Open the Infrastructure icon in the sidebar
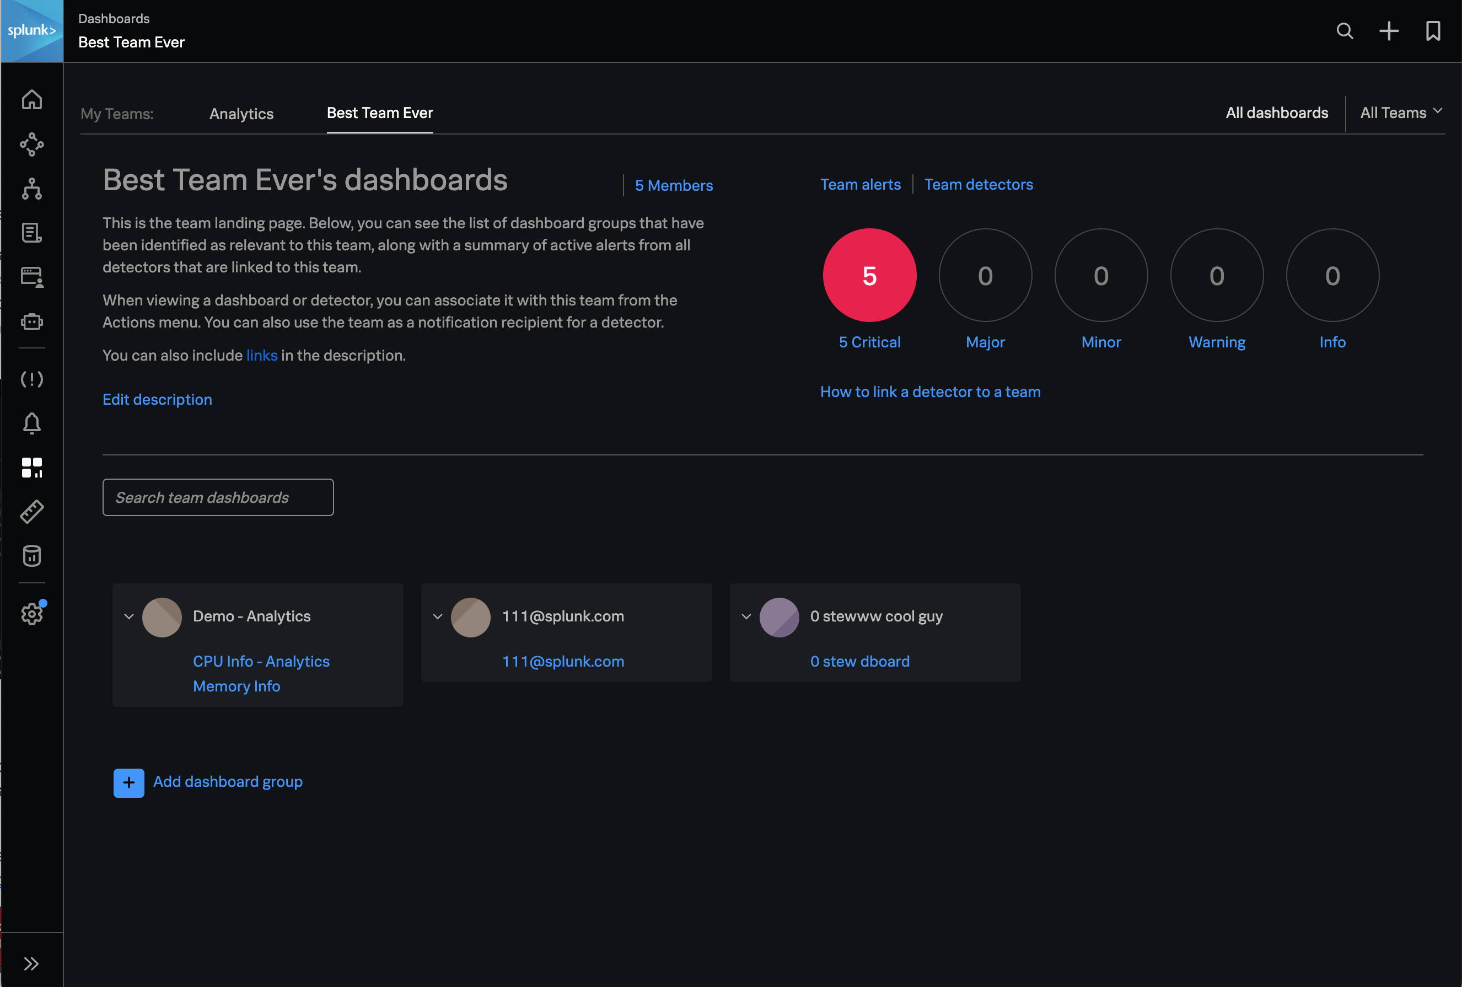This screenshot has height=987, width=1462. pos(32,189)
